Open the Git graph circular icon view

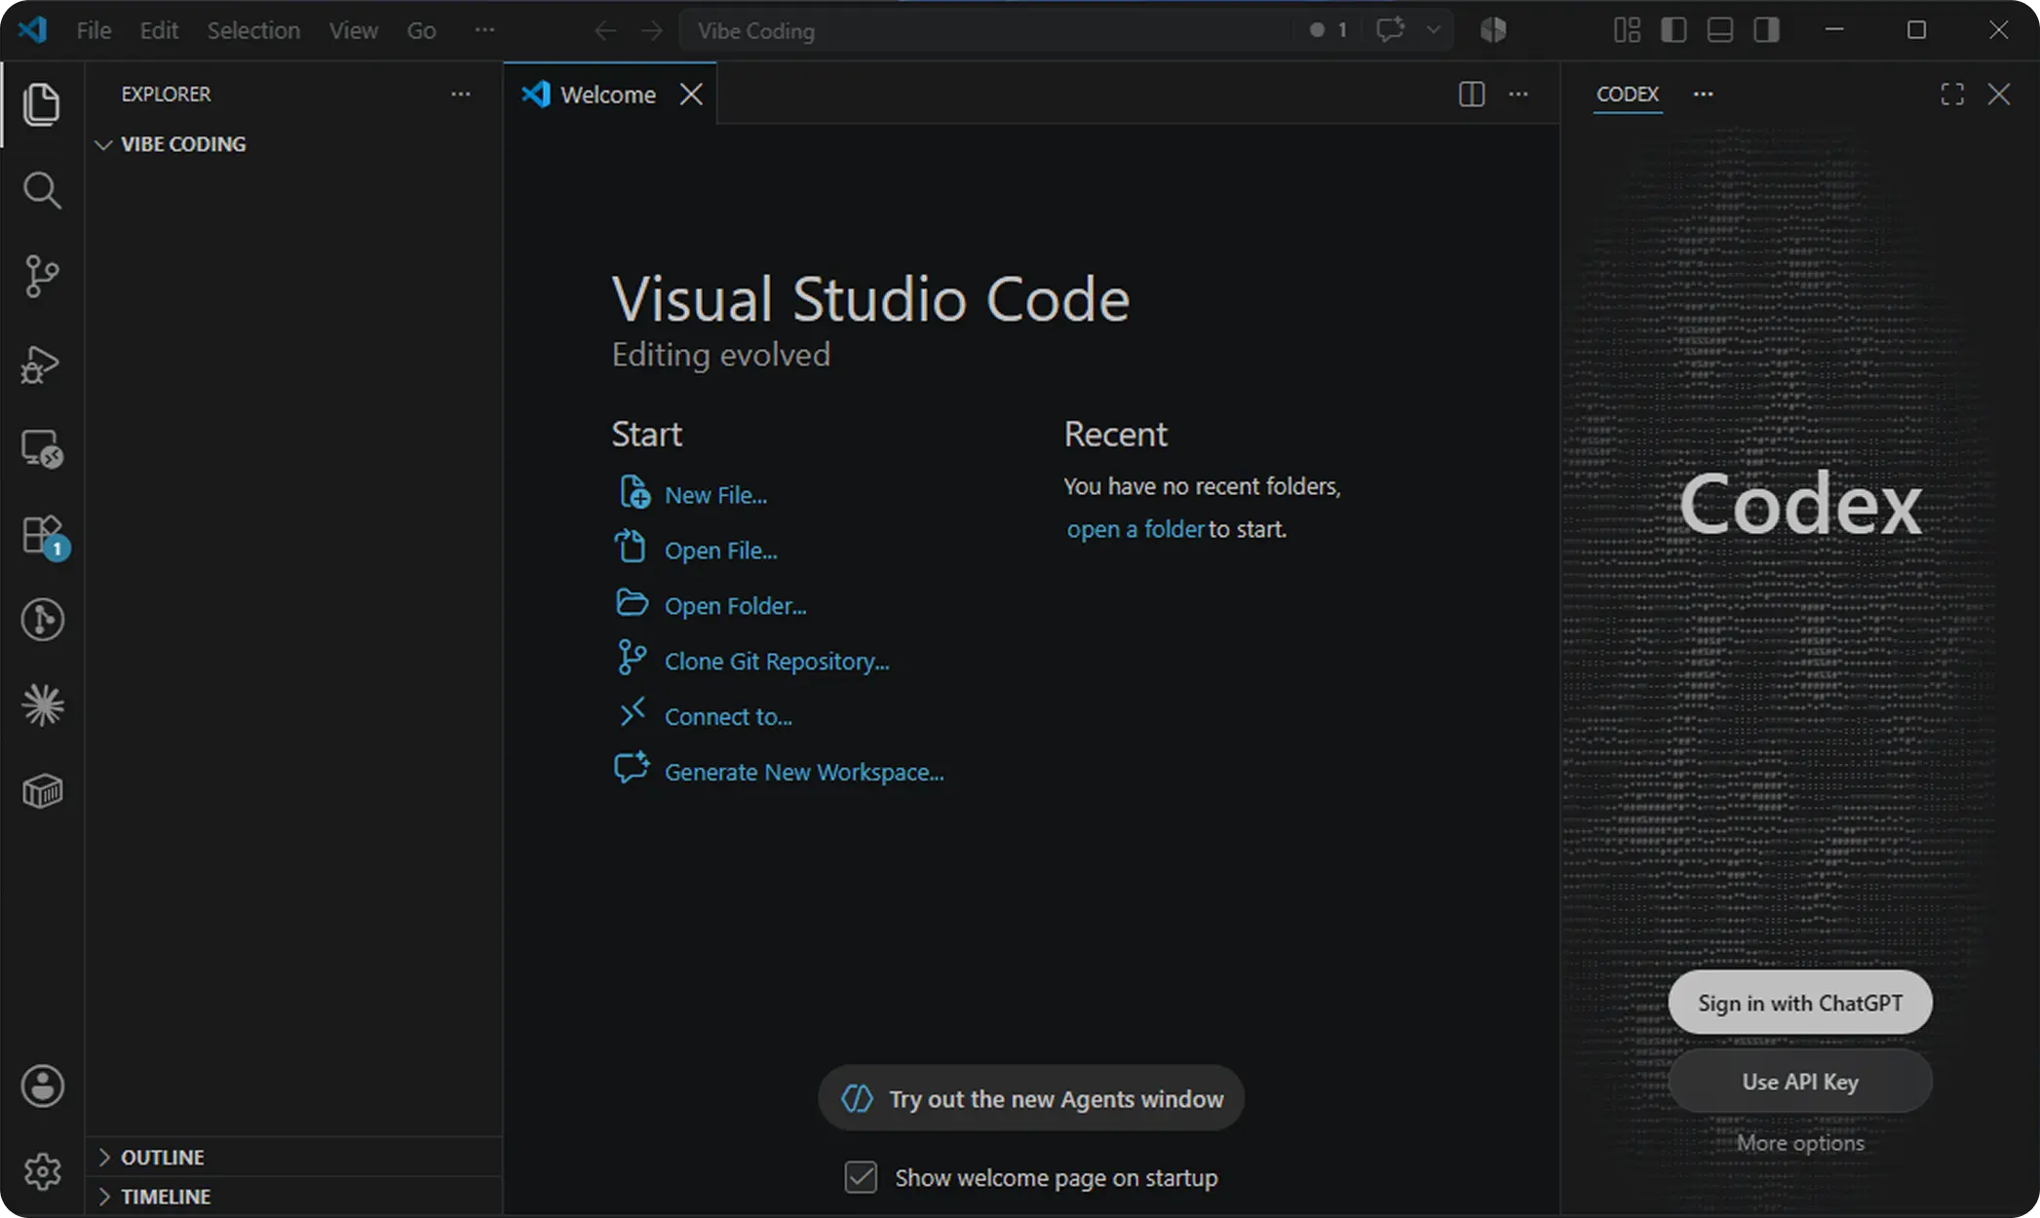coord(42,620)
